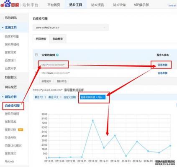Toggle the 定制的规则 select-all checkbox
The width and height of the screenshot is (177, 167).
click(36, 55)
